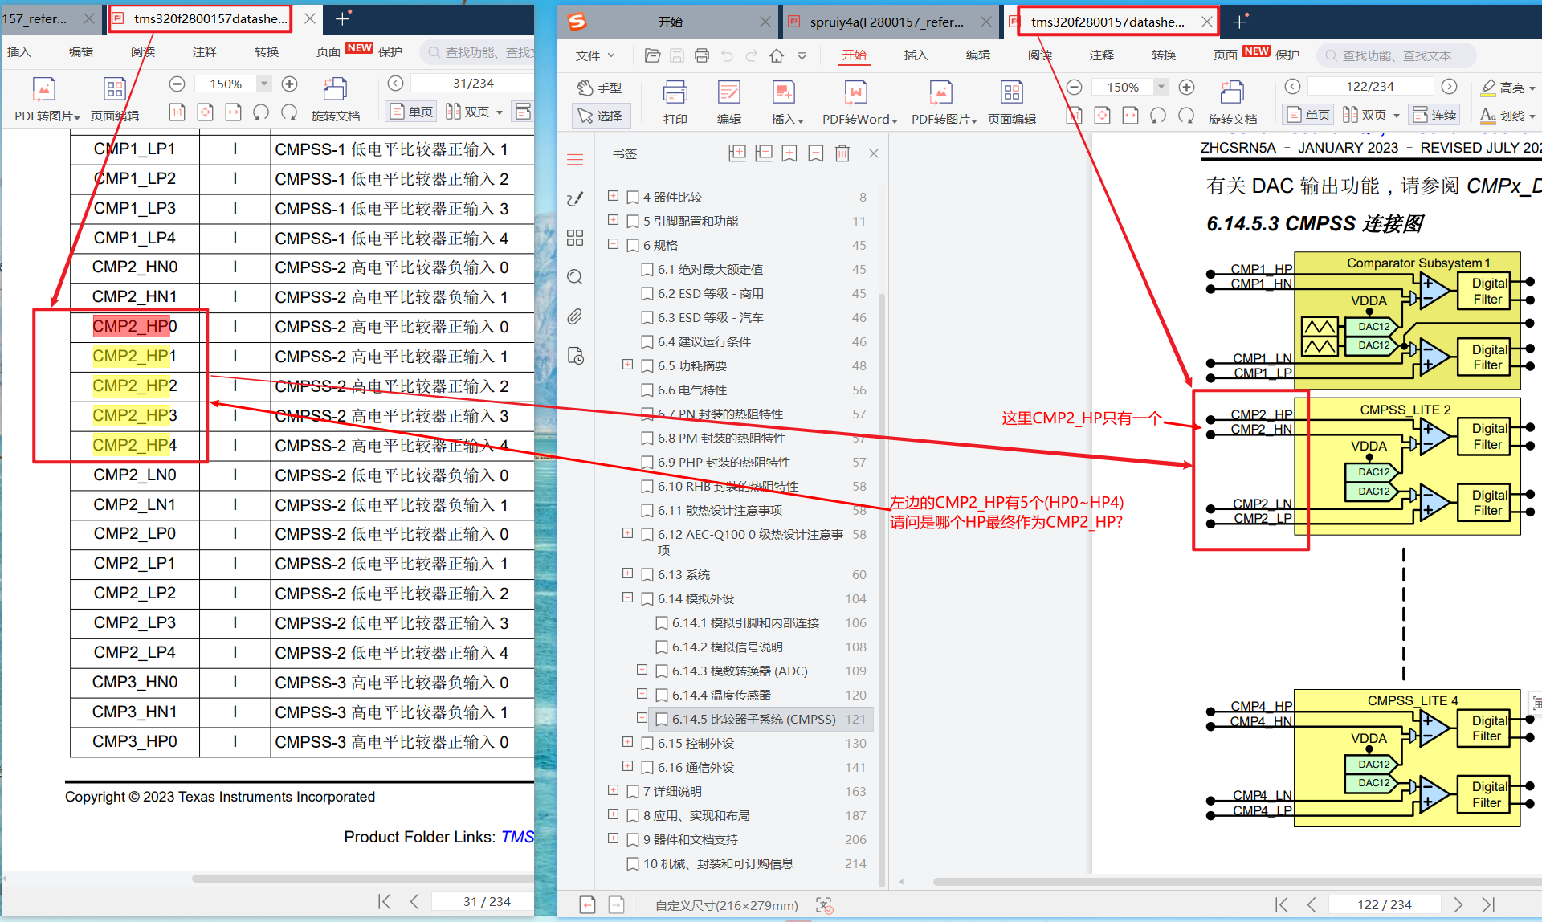Click the open file folder icon
Screen dimensions: 1542x922
(x=652, y=55)
